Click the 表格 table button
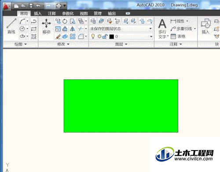220x172 pixels. [x=178, y=36]
